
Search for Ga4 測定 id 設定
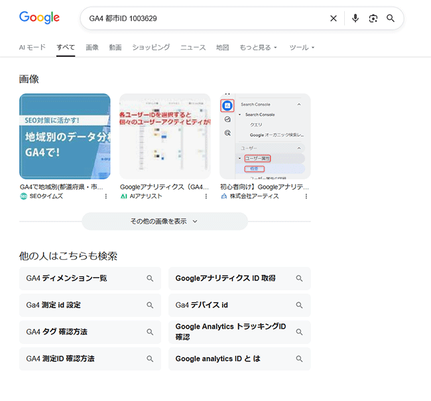[90, 305]
